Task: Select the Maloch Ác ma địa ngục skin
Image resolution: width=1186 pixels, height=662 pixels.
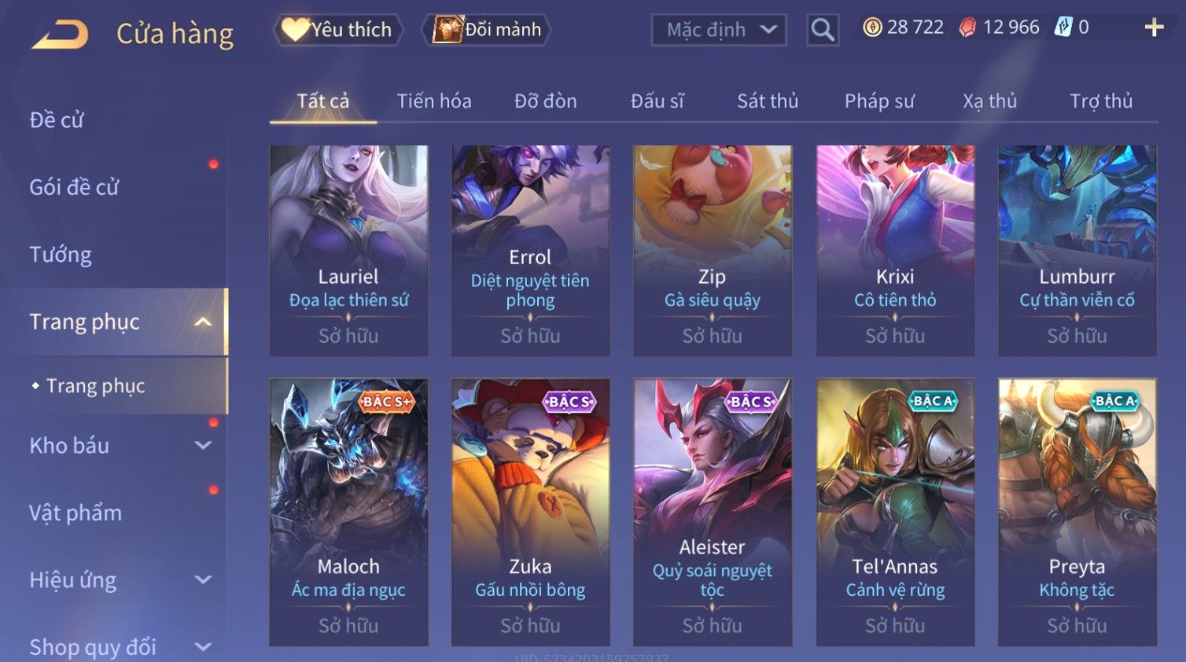Action: click(x=348, y=513)
